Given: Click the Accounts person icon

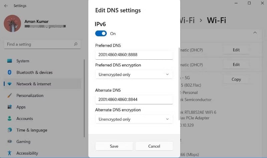Looking at the screenshot, I should pos(10,118).
